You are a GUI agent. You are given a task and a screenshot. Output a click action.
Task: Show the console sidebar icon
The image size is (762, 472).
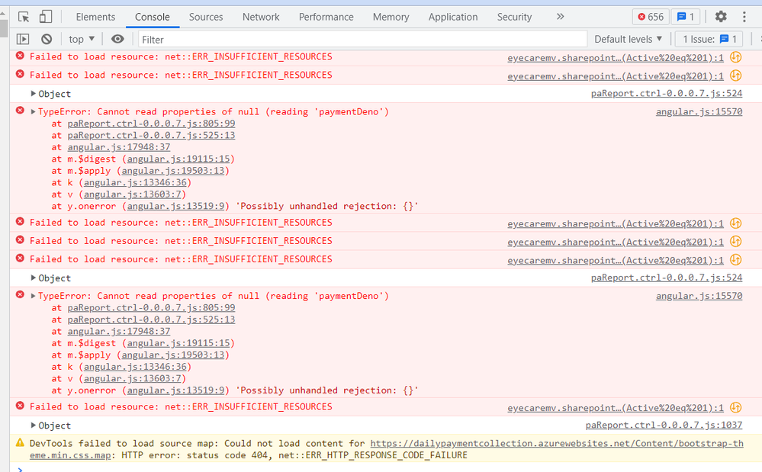pyautogui.click(x=23, y=39)
